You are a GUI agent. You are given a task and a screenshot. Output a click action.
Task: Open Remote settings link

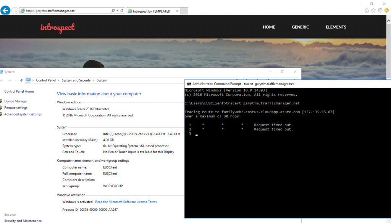[16, 107]
